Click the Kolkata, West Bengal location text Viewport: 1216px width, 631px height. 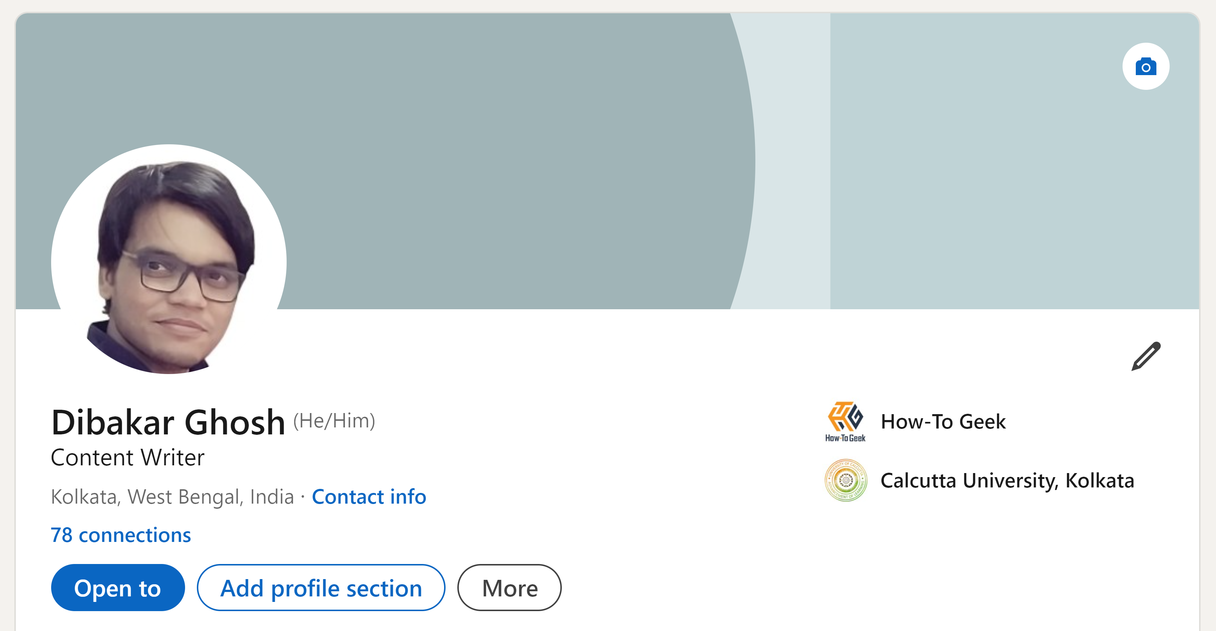[172, 496]
